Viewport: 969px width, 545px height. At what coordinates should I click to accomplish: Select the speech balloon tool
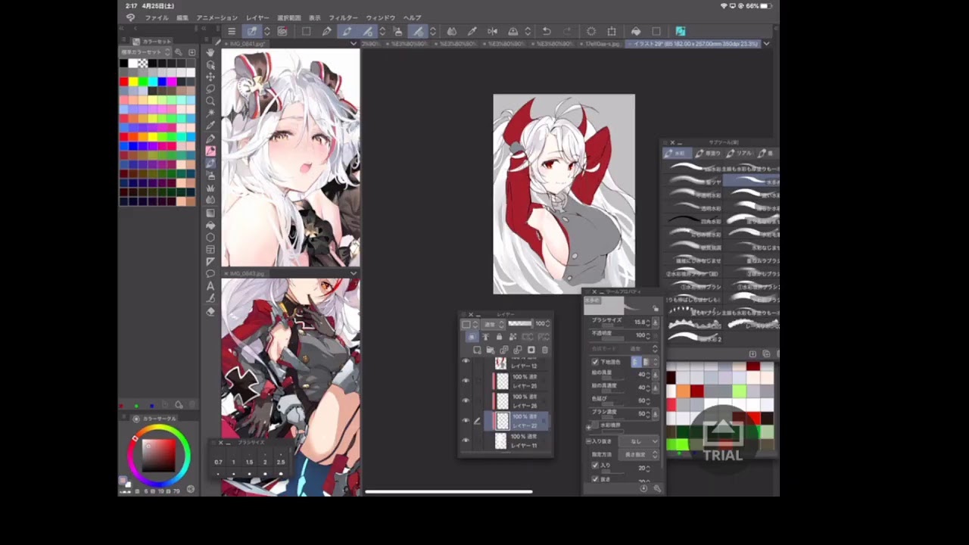pyautogui.click(x=210, y=273)
